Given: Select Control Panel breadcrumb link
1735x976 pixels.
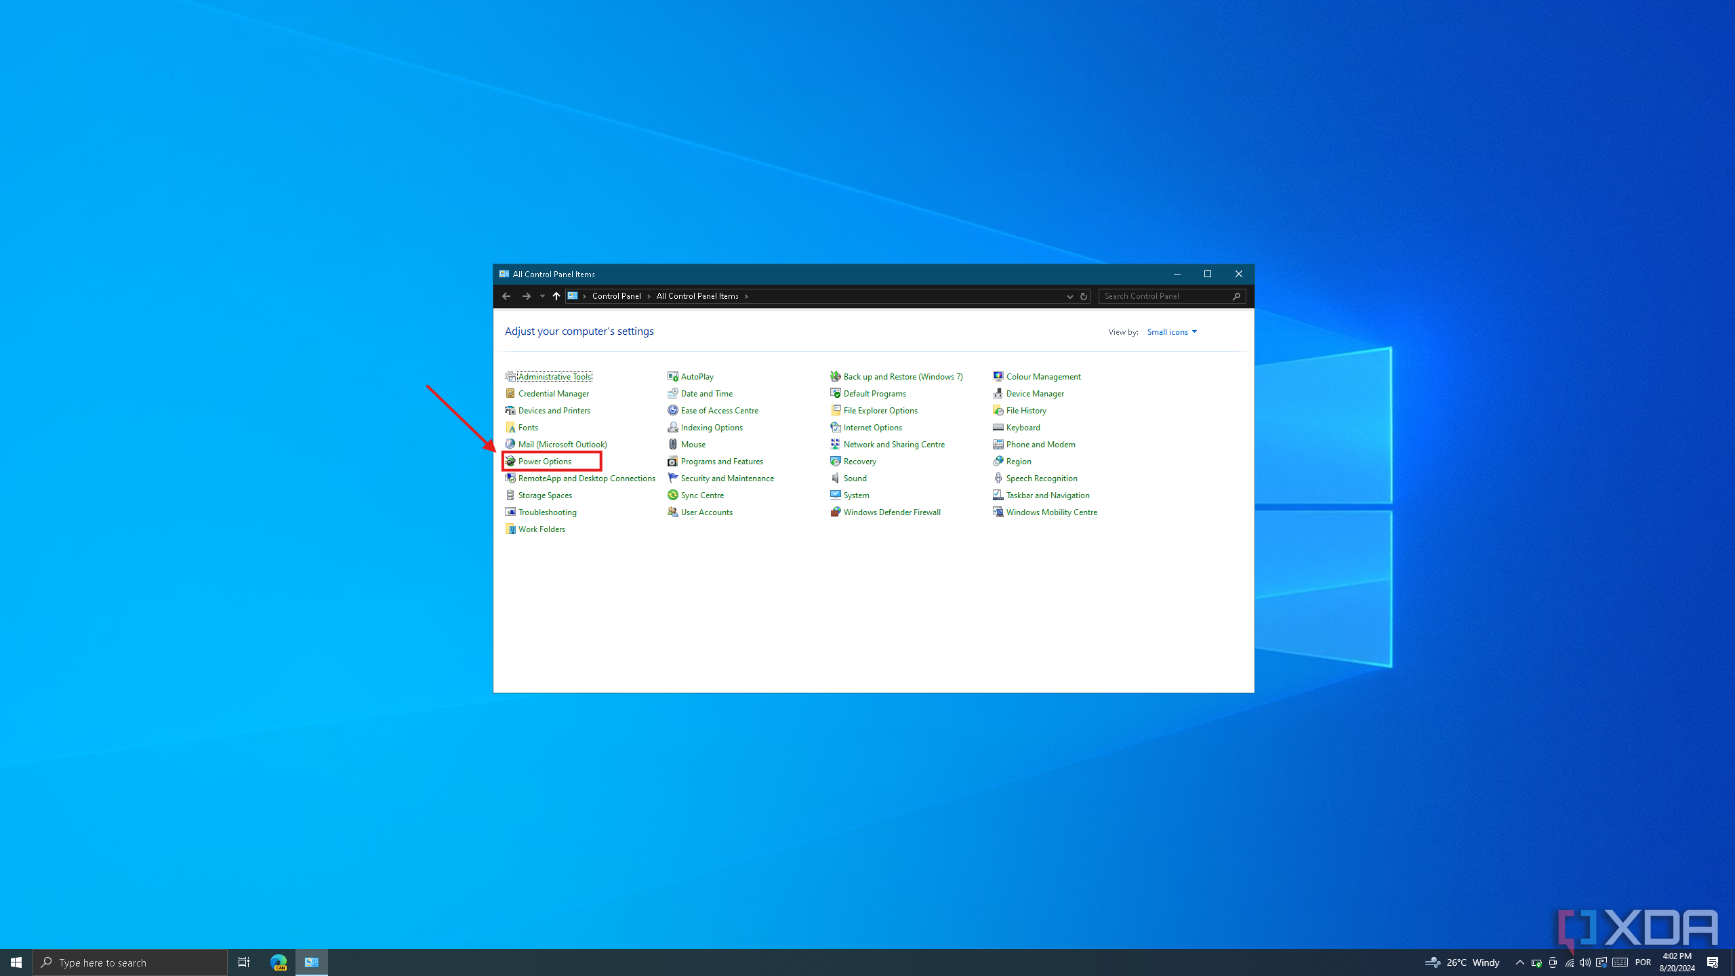Looking at the screenshot, I should click(x=617, y=296).
